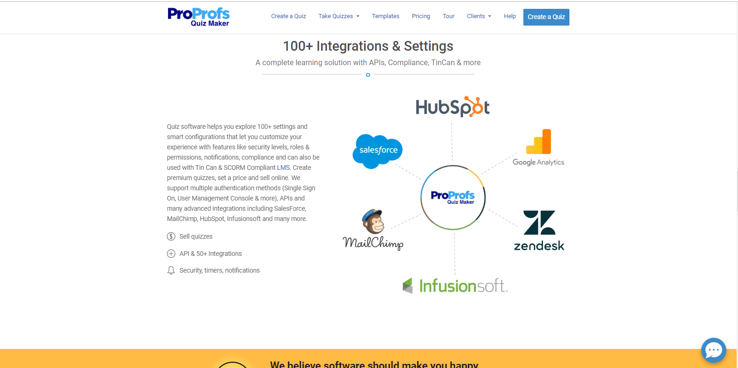Screen dimensions: 738x368
Task: Click the Salesforce cloud logo
Action: pos(378,151)
